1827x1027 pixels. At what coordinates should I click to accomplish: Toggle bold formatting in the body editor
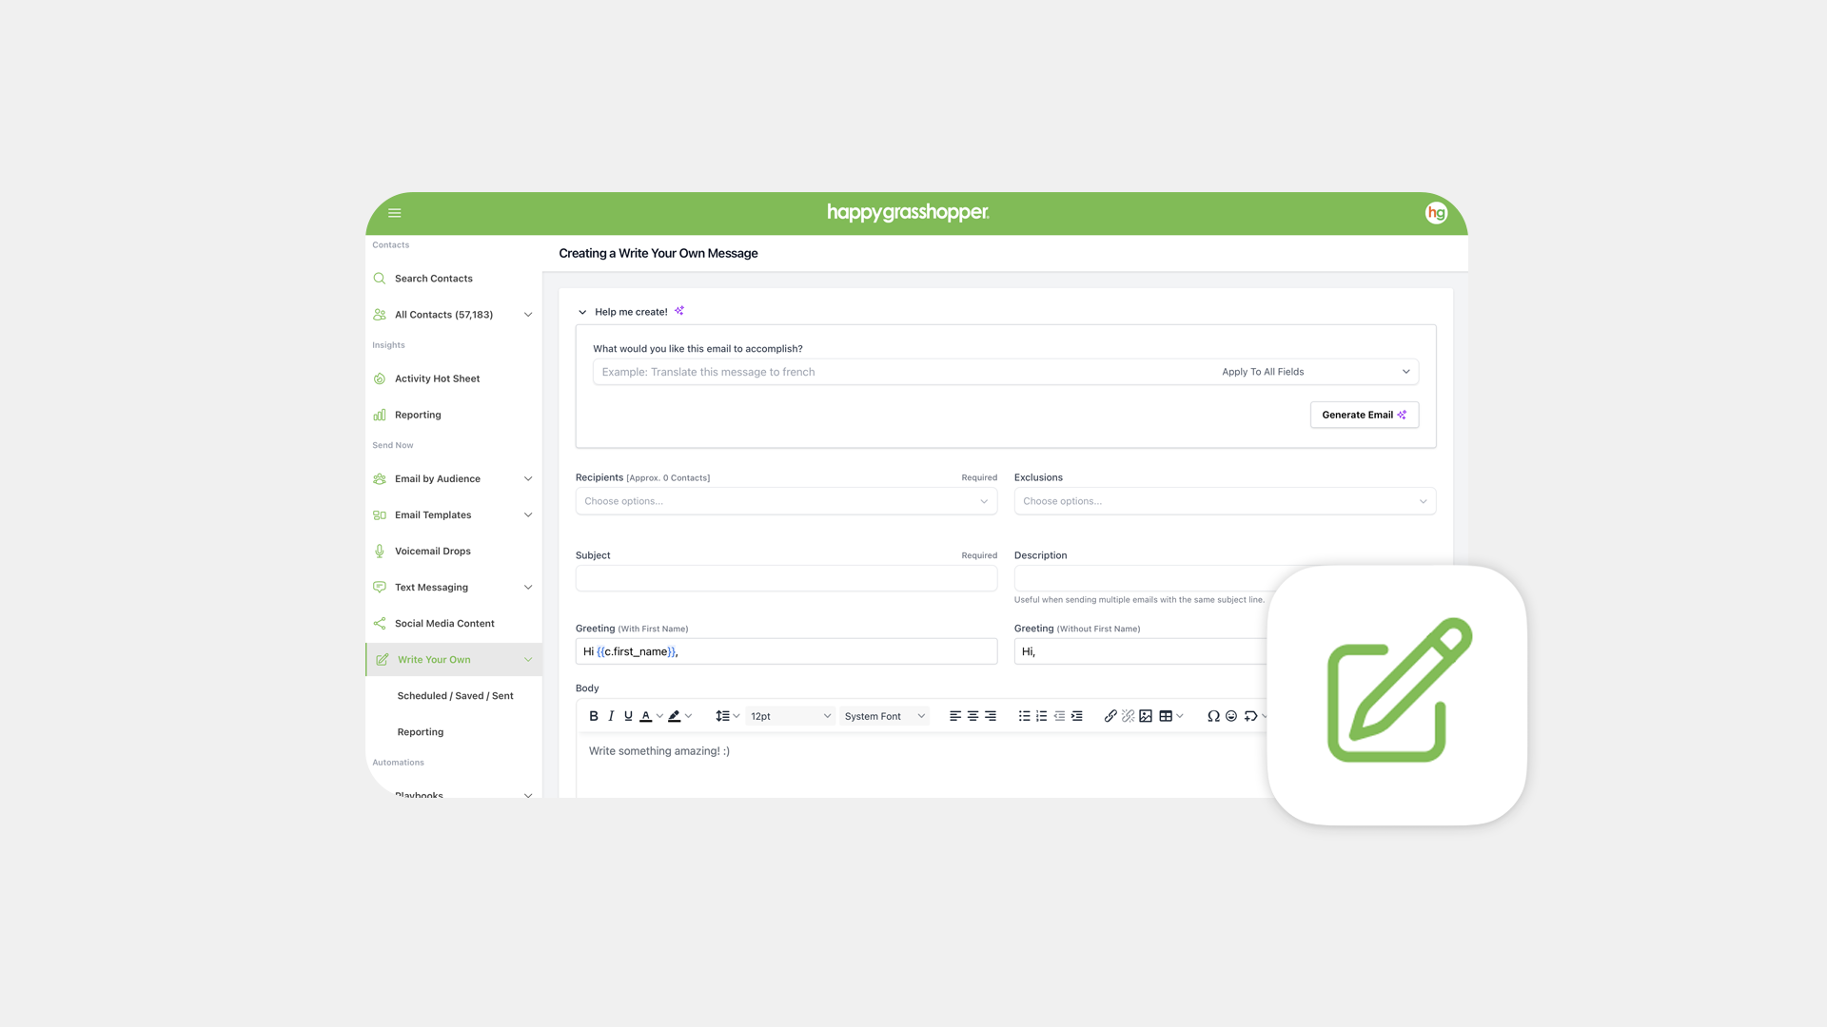coord(594,716)
